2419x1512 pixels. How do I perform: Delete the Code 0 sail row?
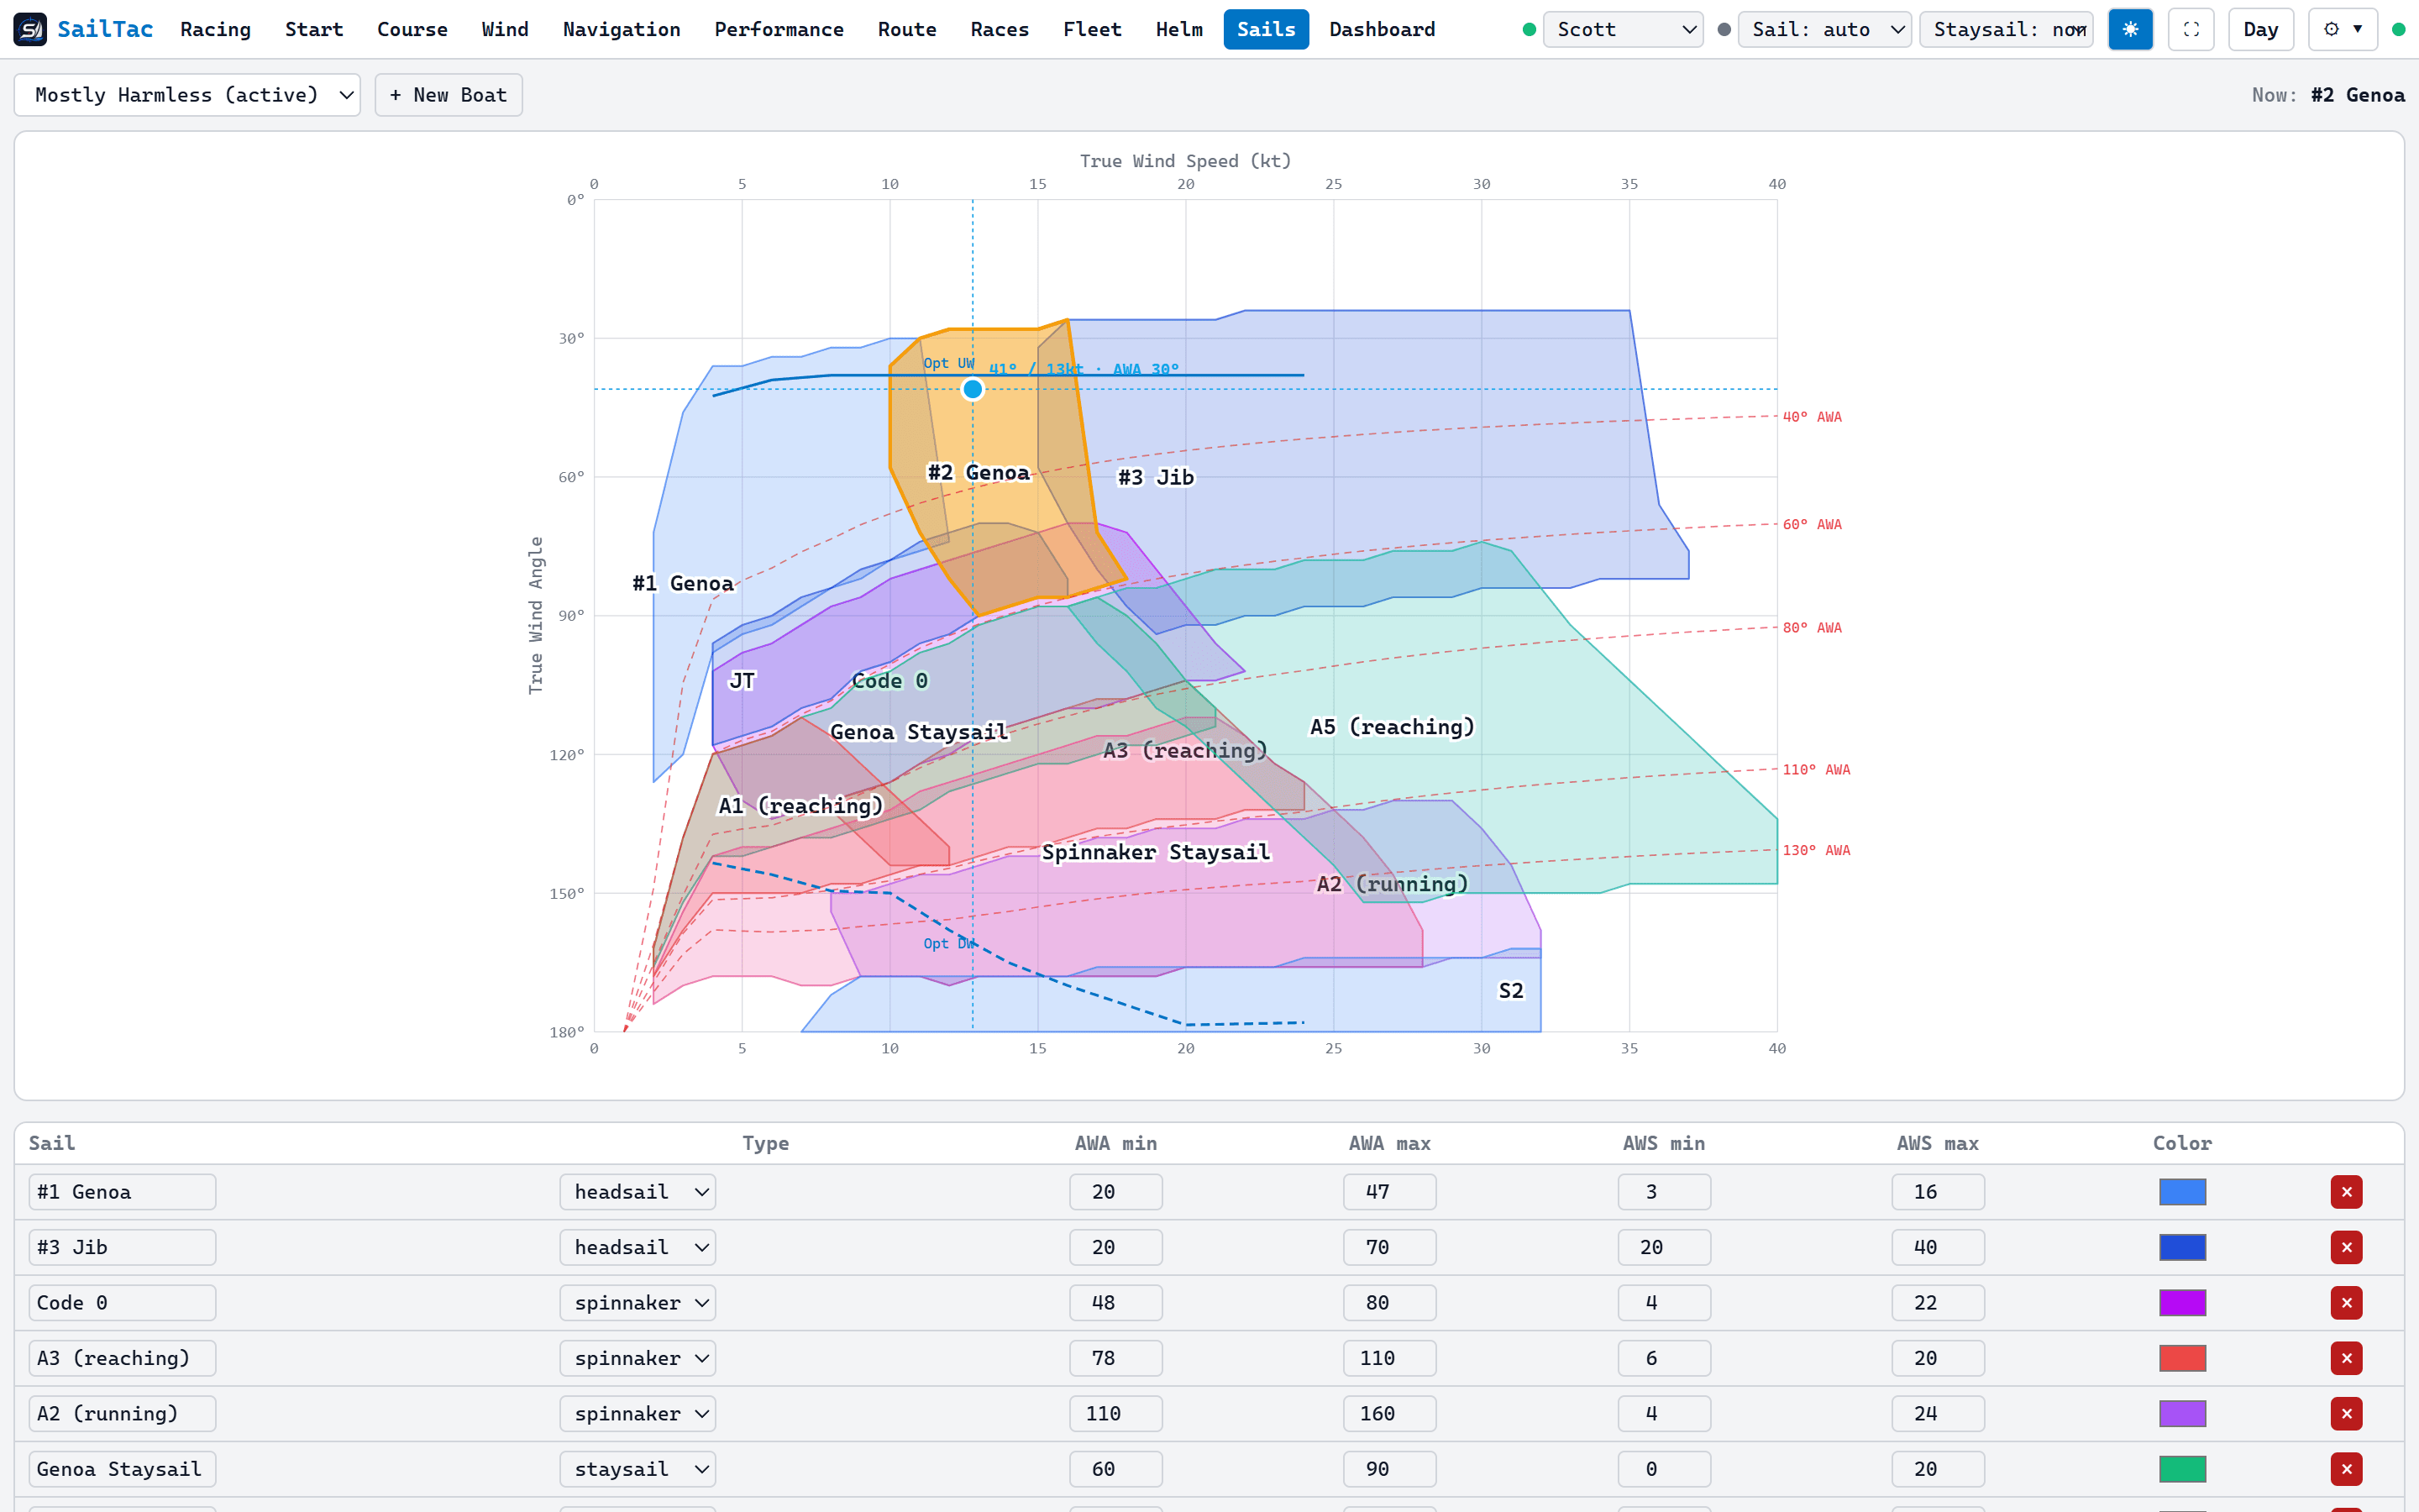[x=2346, y=1303]
